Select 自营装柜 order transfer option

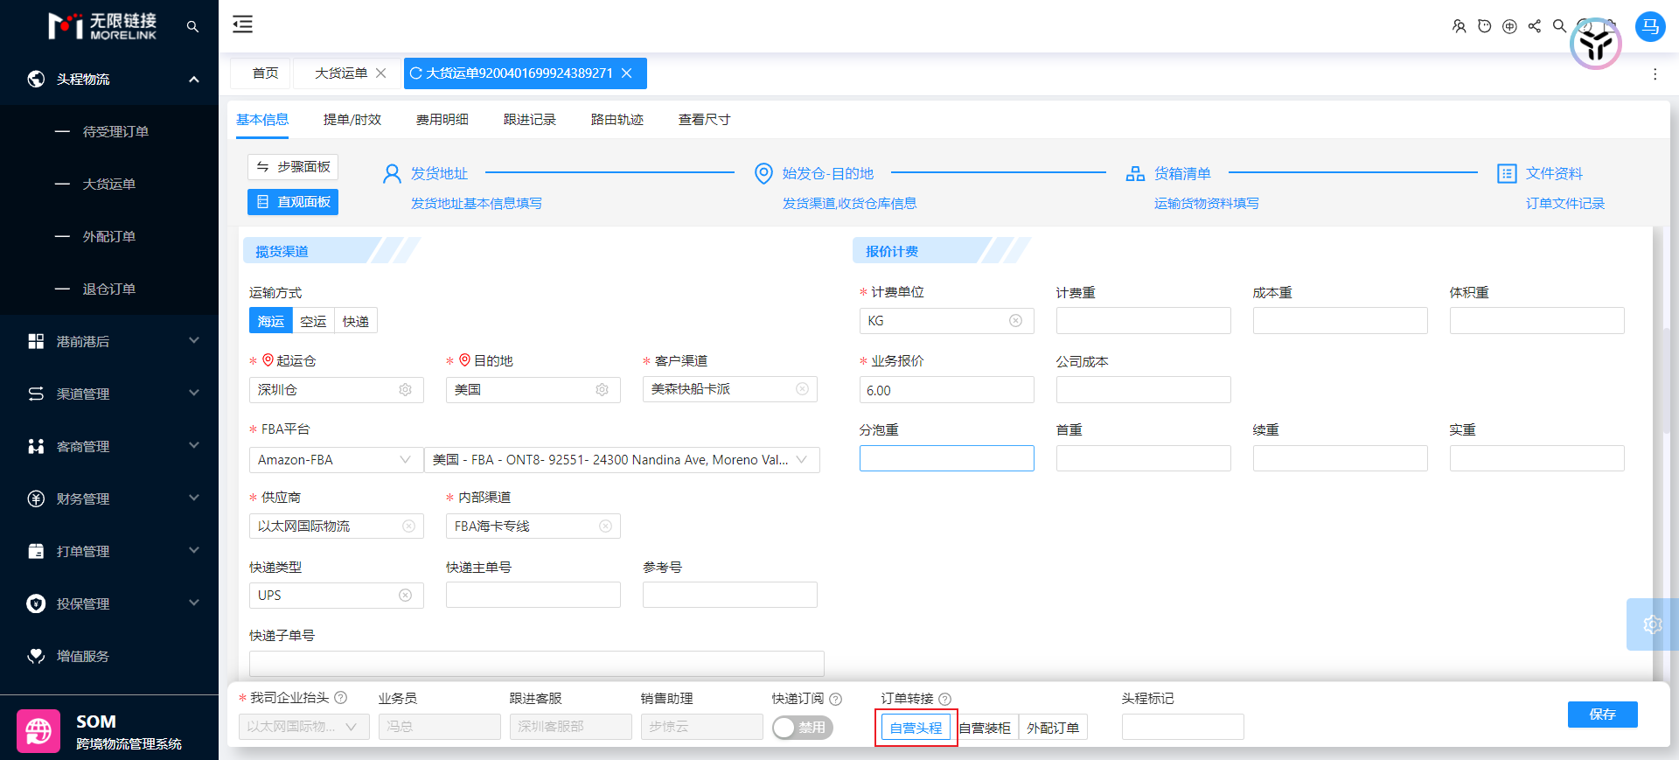pos(985,728)
